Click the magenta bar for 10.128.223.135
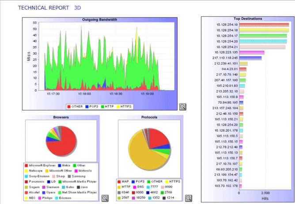This screenshot has height=204, width=295. pyautogui.click(x=252, y=52)
